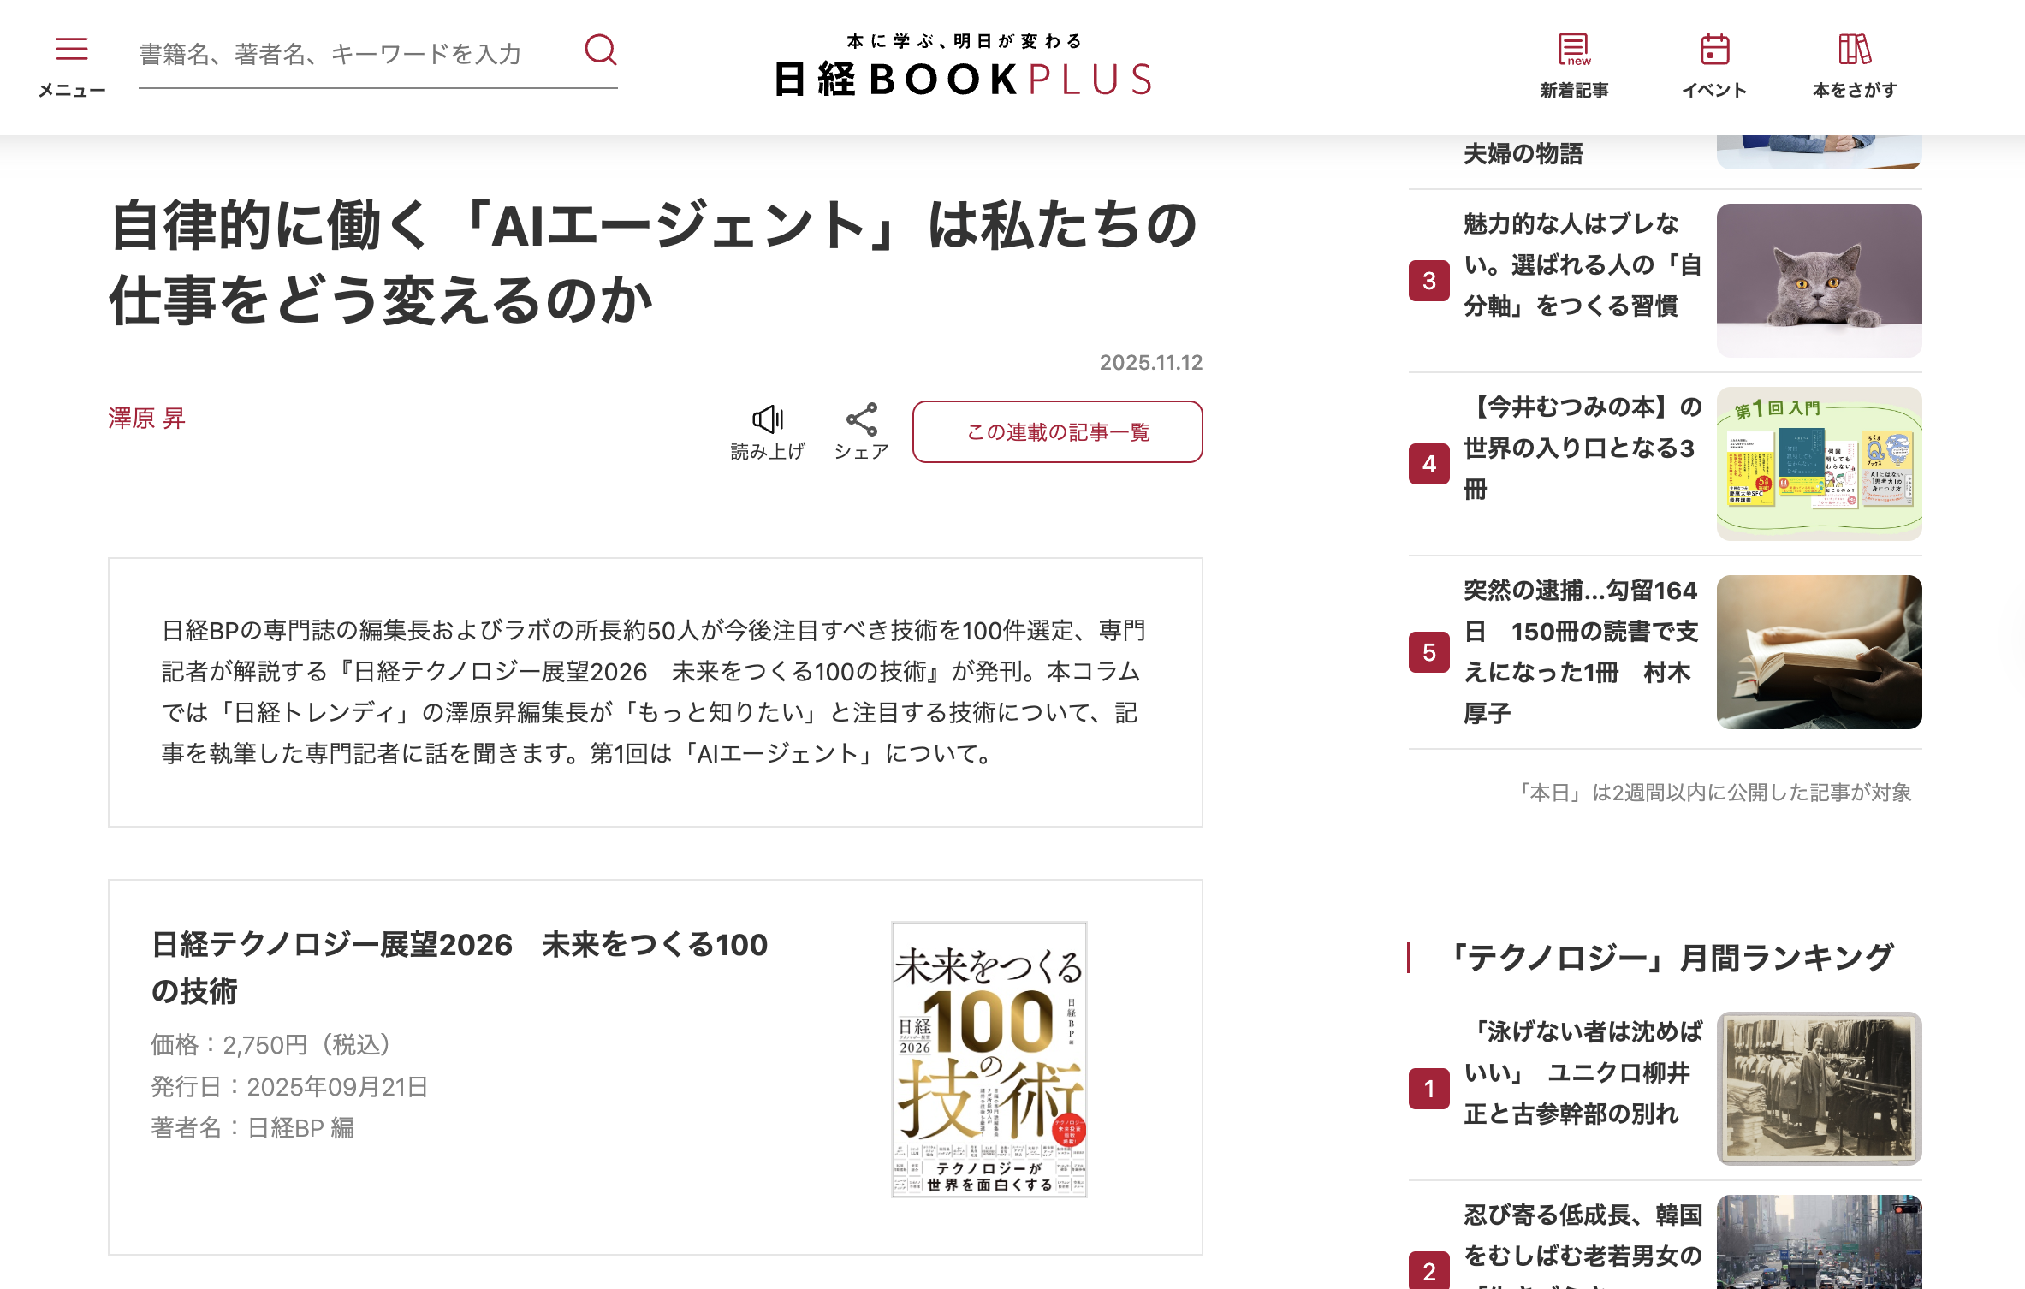The width and height of the screenshot is (2025, 1289).
Task: Click the search magnifier icon
Action: (x=600, y=50)
